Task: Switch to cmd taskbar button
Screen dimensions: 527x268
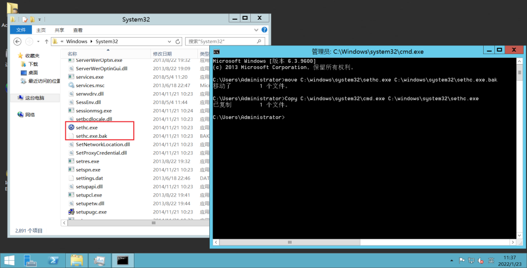Action: coord(123,260)
